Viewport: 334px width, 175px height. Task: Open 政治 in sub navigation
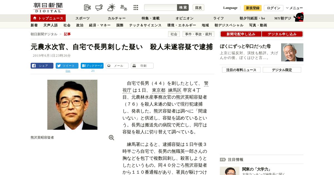pyautogui.click(x=80, y=25)
